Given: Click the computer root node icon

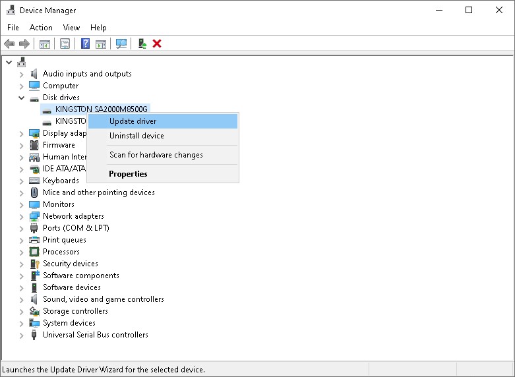Looking at the screenshot, I should click(22, 62).
